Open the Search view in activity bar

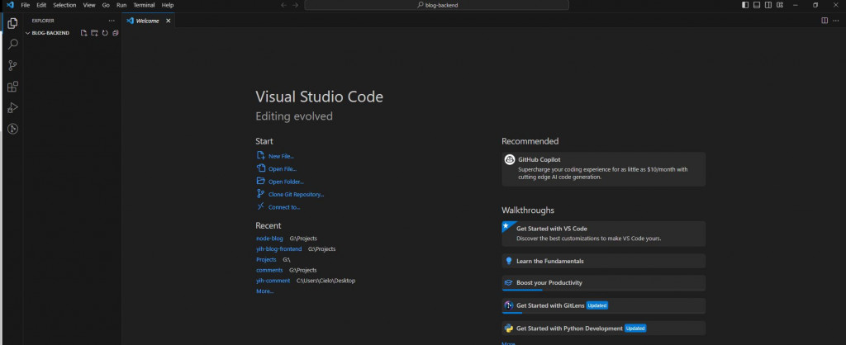click(x=12, y=44)
